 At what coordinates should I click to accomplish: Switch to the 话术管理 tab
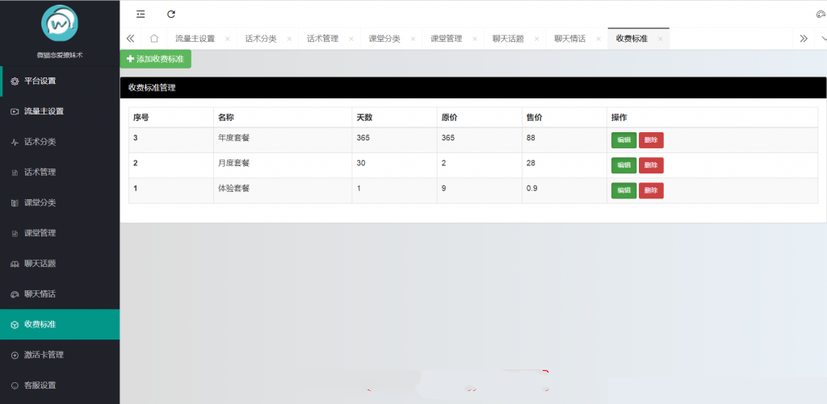click(322, 39)
